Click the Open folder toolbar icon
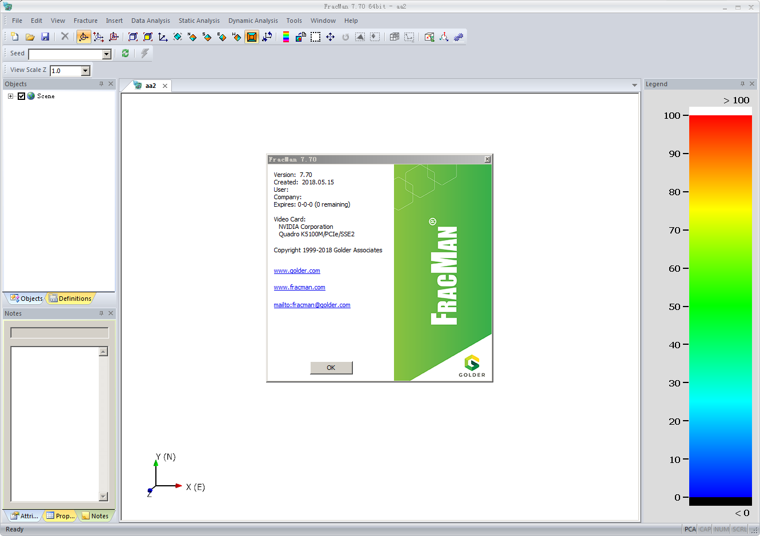760x536 pixels. (x=30, y=37)
